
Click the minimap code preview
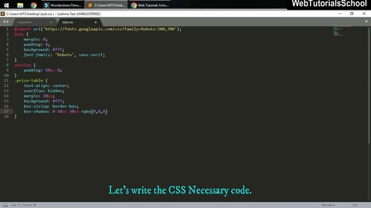click(338, 32)
